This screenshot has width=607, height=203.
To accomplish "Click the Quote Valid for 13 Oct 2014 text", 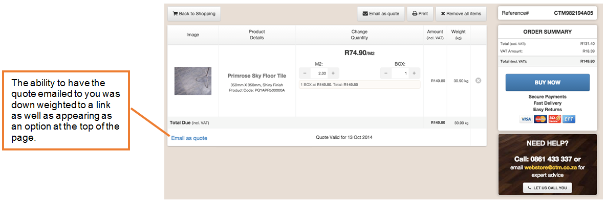I will (344, 137).
